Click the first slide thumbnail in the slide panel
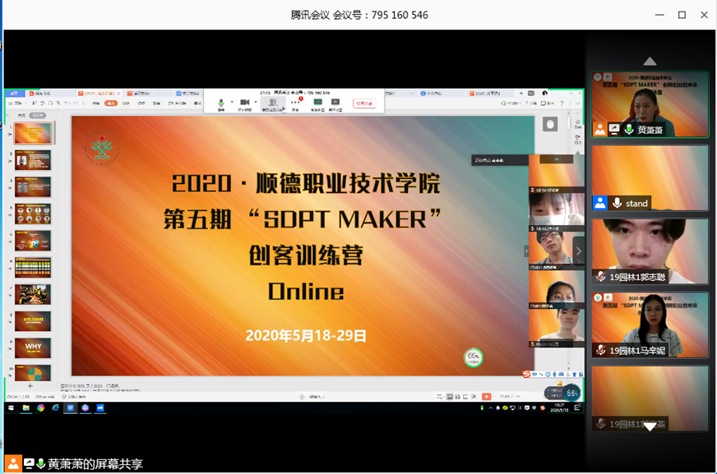The width and height of the screenshot is (717, 474). (33, 133)
